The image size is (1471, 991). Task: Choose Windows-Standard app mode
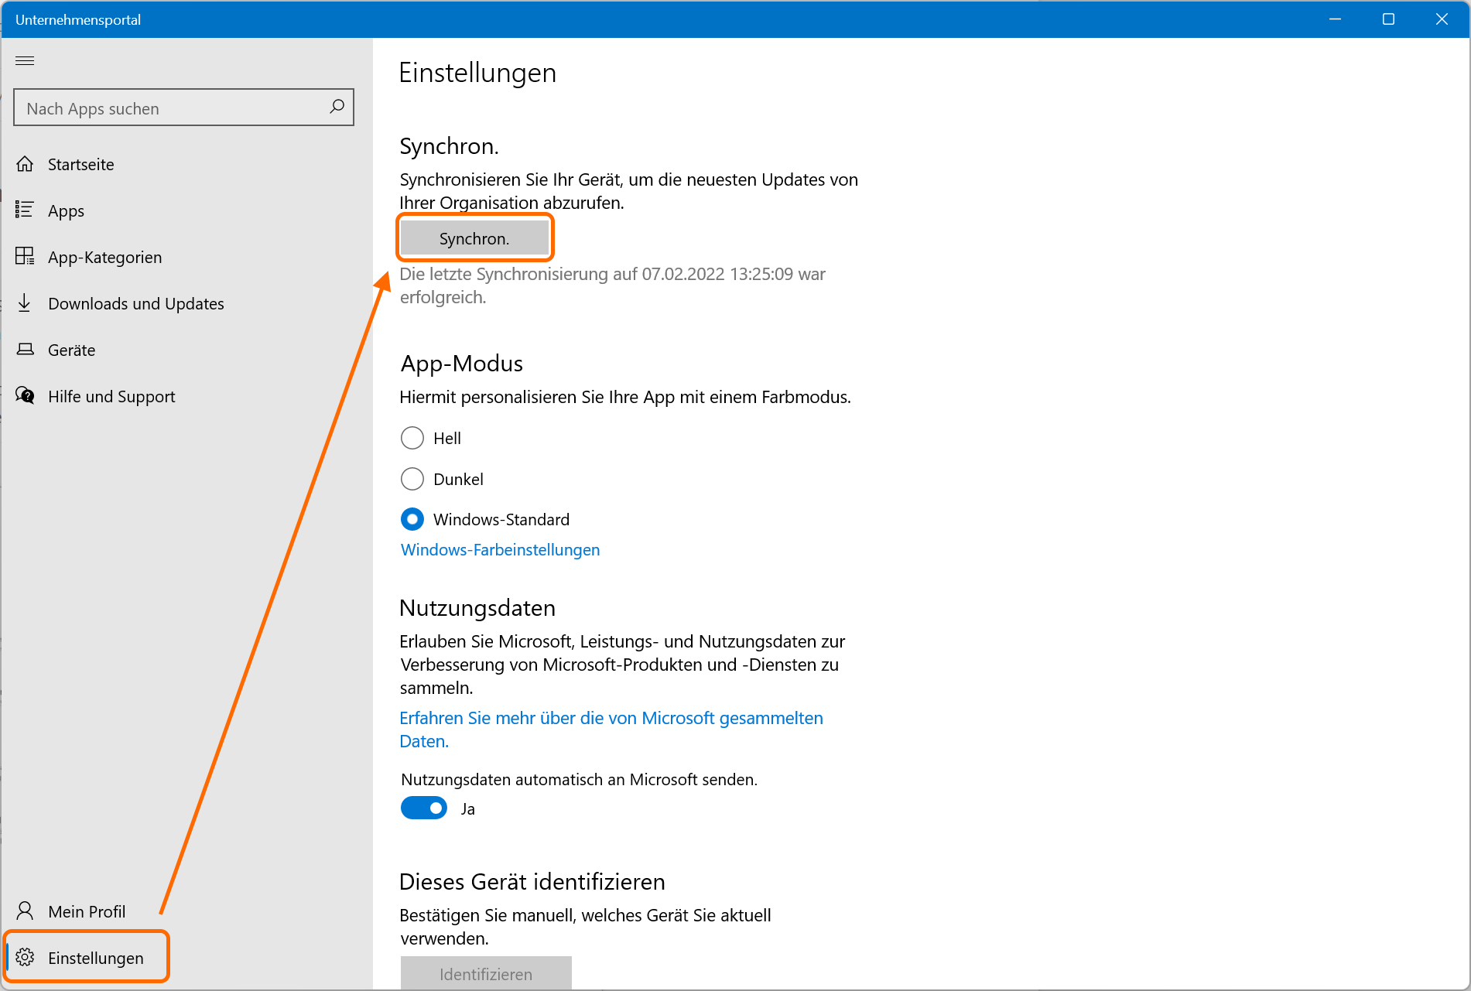click(x=412, y=519)
